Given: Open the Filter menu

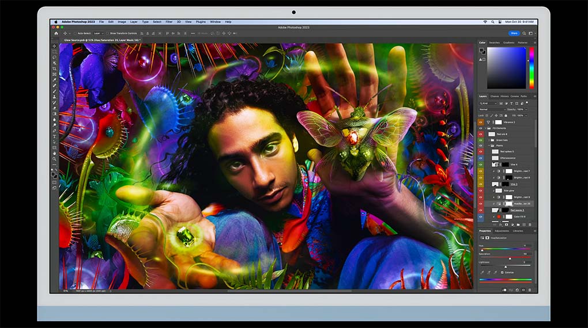Looking at the screenshot, I should click(169, 22).
